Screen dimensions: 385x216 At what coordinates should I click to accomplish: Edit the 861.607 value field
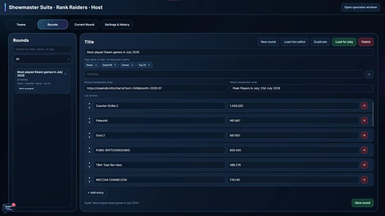293,135
